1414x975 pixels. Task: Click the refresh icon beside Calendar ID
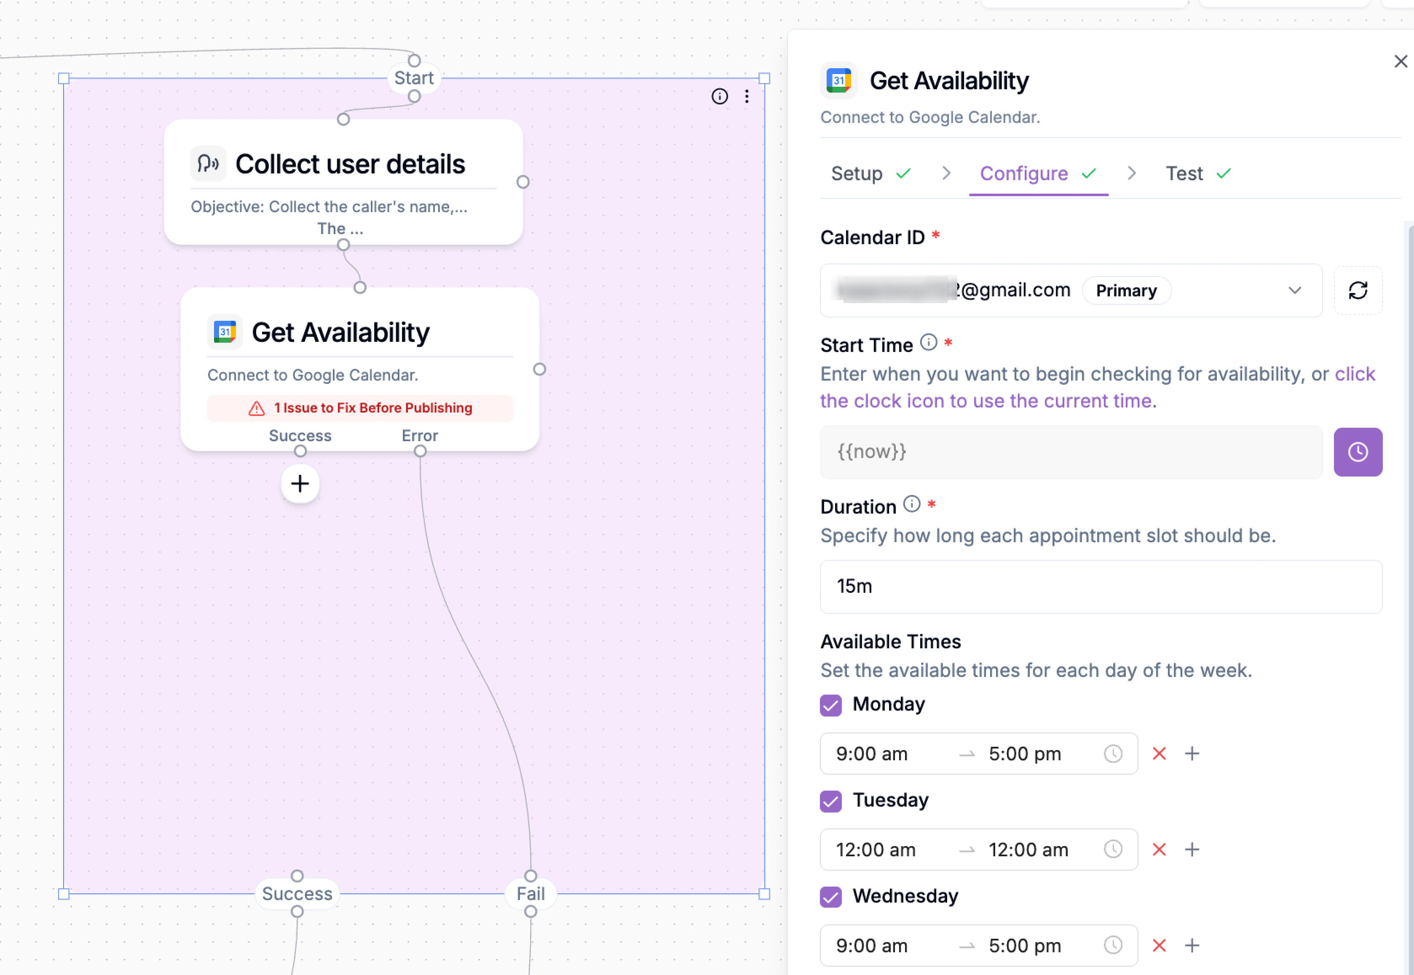[x=1358, y=290]
